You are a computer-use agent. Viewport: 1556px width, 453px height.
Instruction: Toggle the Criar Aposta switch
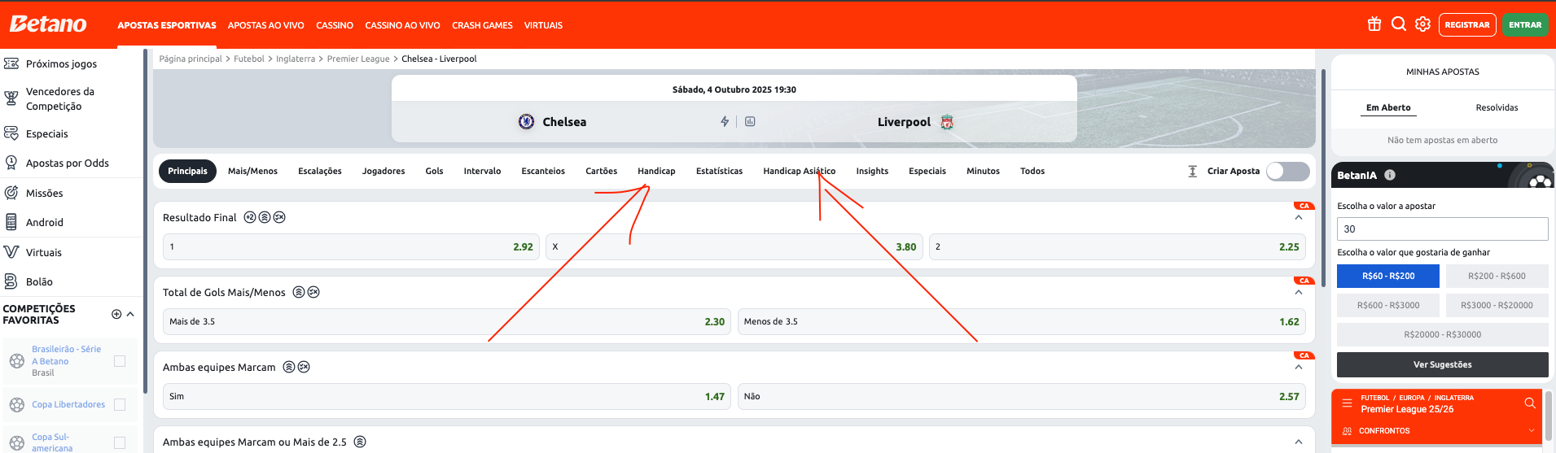(x=1287, y=171)
